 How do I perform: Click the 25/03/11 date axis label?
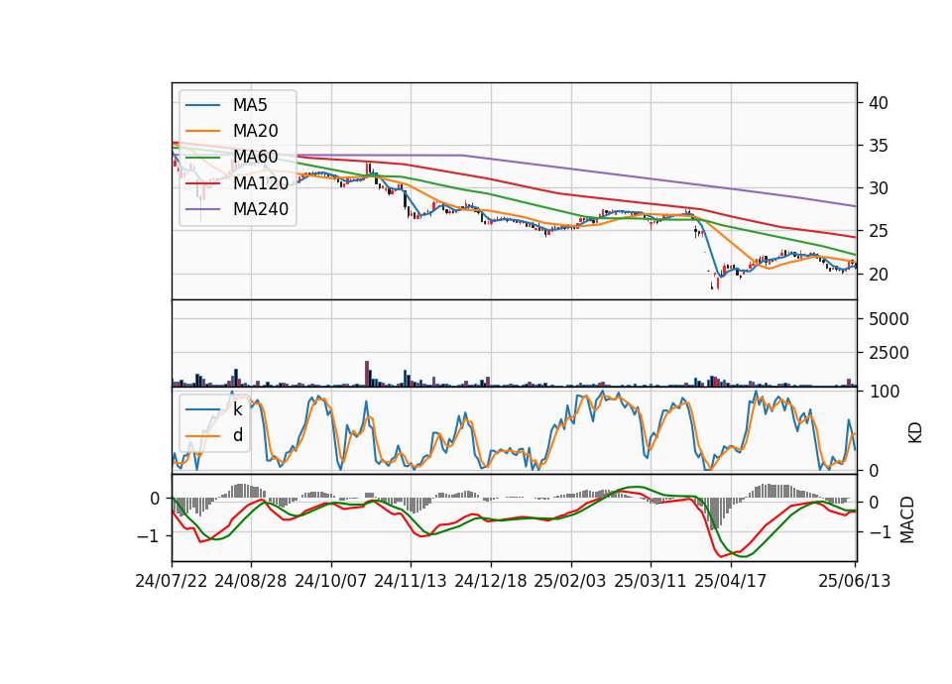click(x=651, y=581)
